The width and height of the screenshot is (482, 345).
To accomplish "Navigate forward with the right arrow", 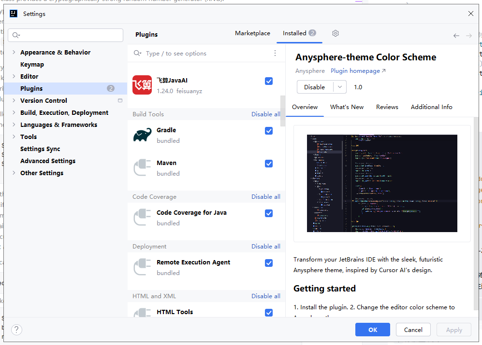I will pyautogui.click(x=469, y=36).
